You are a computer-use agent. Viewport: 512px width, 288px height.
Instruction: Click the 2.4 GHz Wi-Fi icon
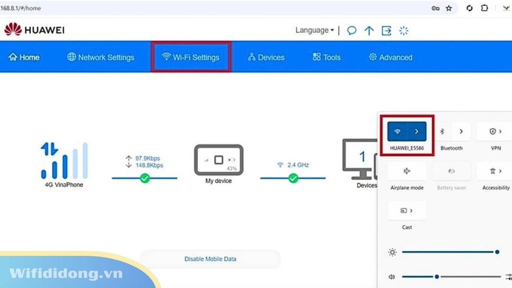pyautogui.click(x=280, y=164)
